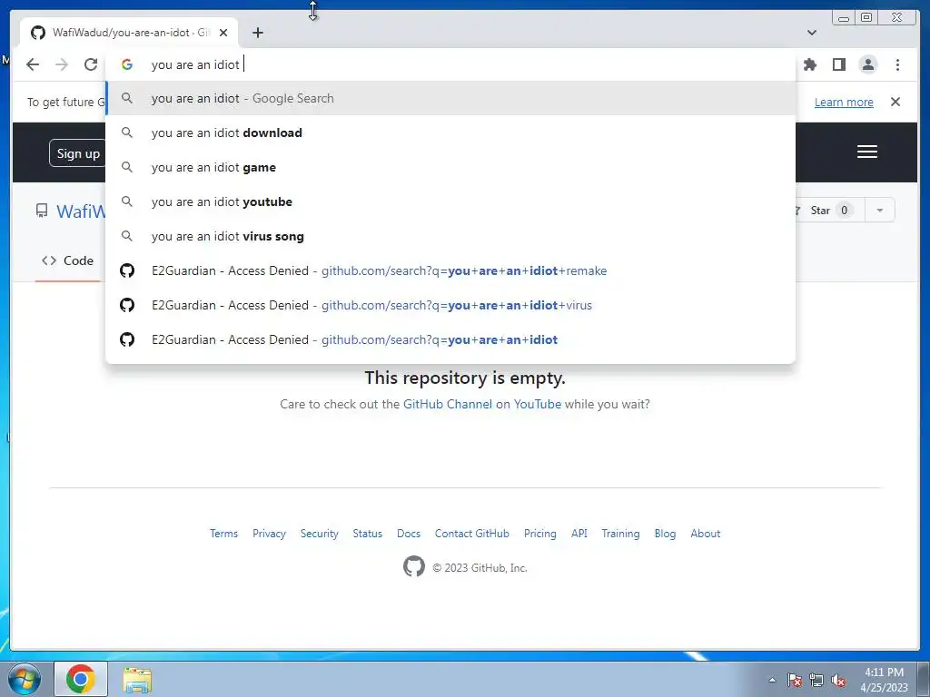Switch to the Code tab
The width and height of the screenshot is (930, 697).
point(67,260)
